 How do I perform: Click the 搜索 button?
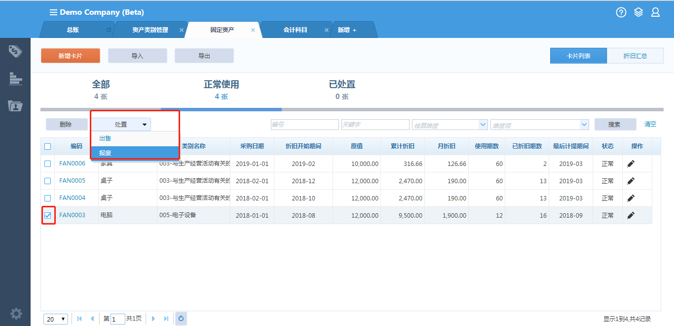pos(614,125)
